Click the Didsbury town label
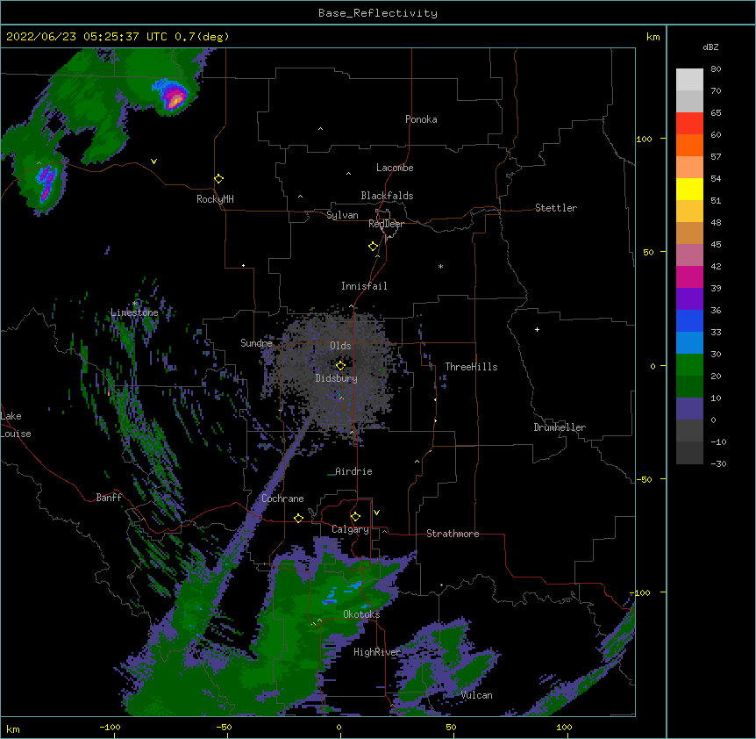This screenshot has height=739, width=756. pyautogui.click(x=336, y=378)
